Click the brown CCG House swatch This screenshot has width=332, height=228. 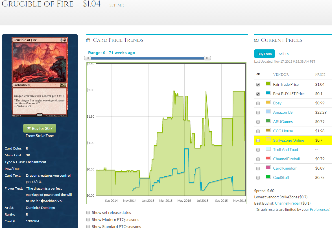coord(268,130)
